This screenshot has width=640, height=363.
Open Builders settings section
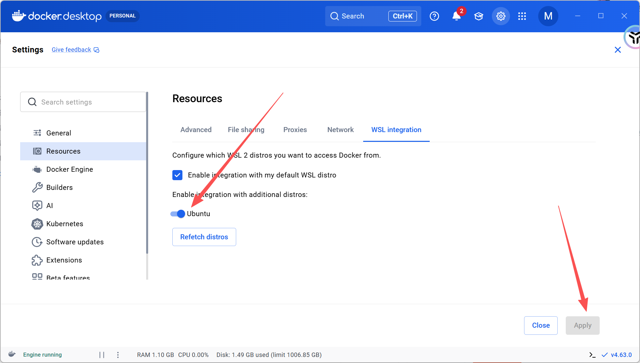[83, 188]
